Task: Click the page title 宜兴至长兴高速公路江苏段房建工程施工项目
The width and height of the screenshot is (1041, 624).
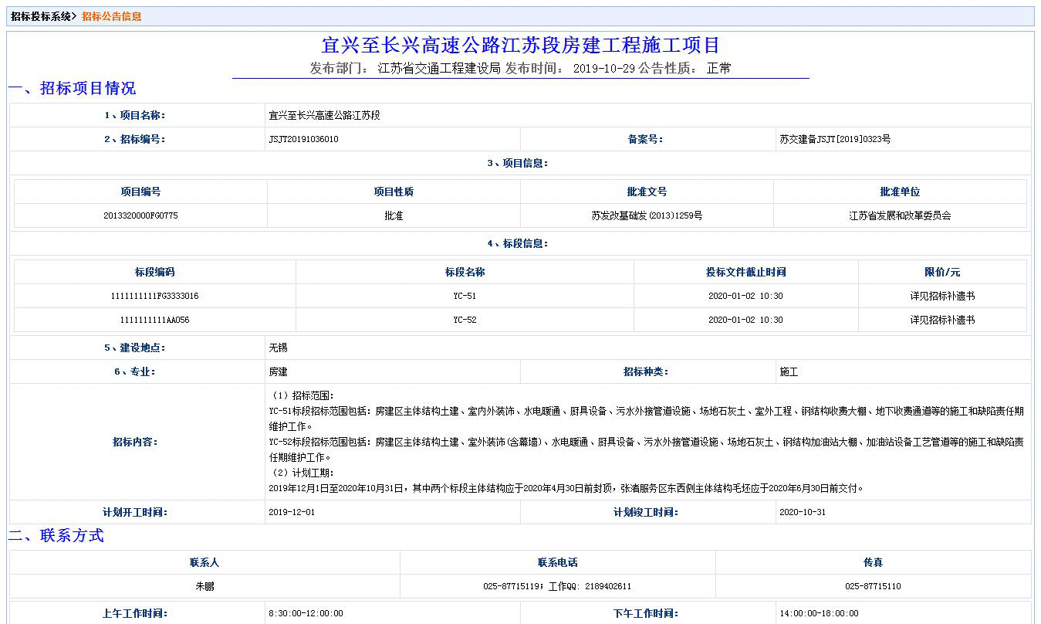Action: click(521, 45)
